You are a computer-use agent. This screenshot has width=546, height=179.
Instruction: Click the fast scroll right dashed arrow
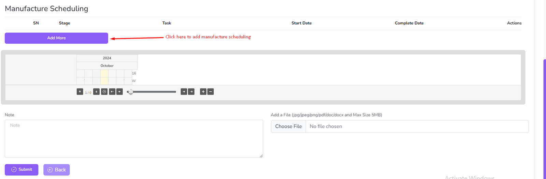click(191, 92)
